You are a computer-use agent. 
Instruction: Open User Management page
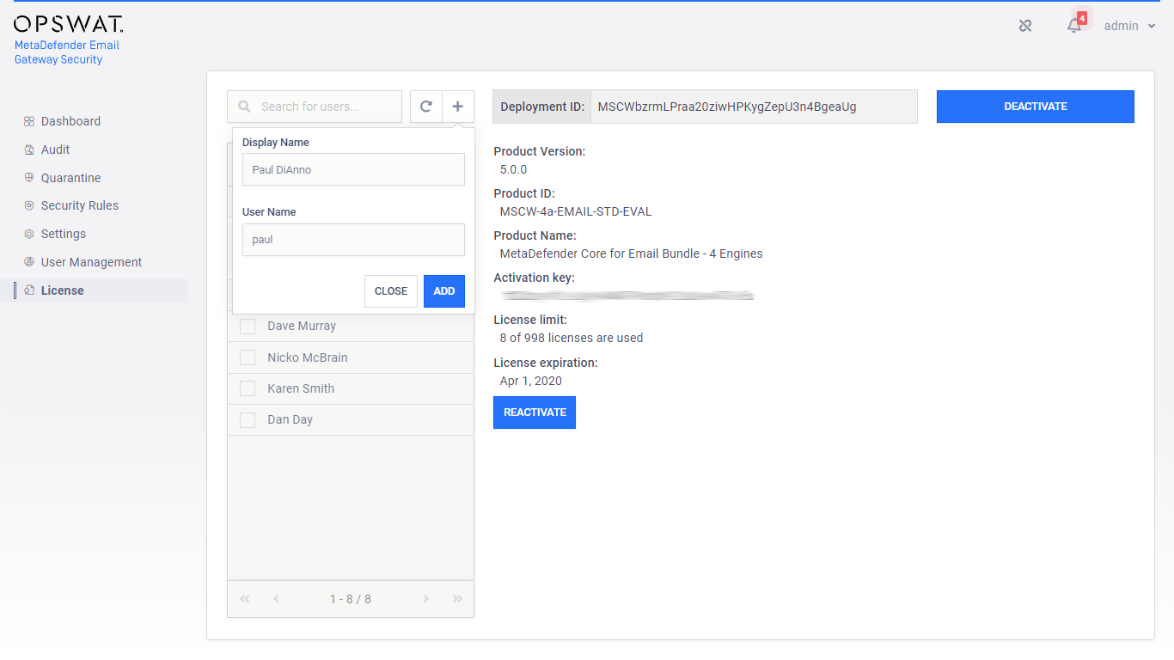(x=91, y=262)
